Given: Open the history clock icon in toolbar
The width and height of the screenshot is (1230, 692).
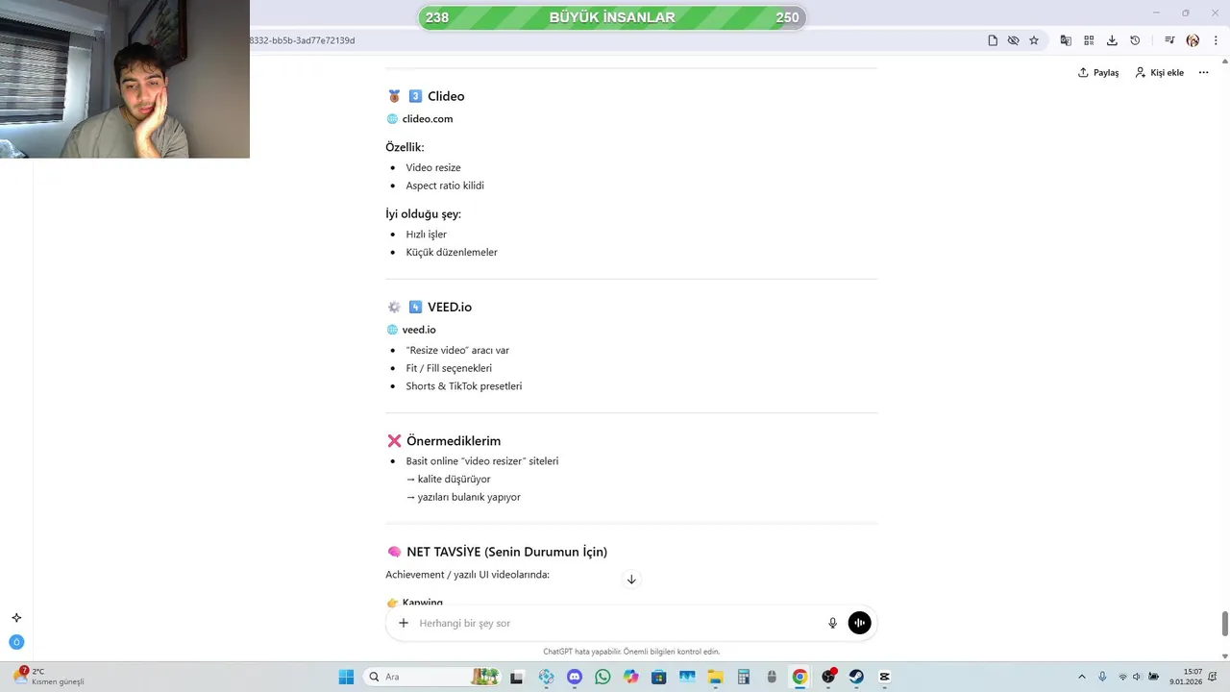Looking at the screenshot, I should (1135, 40).
